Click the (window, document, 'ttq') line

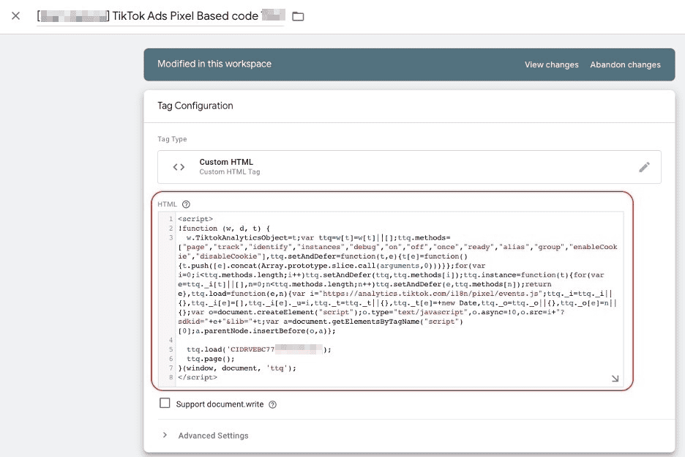[237, 368]
